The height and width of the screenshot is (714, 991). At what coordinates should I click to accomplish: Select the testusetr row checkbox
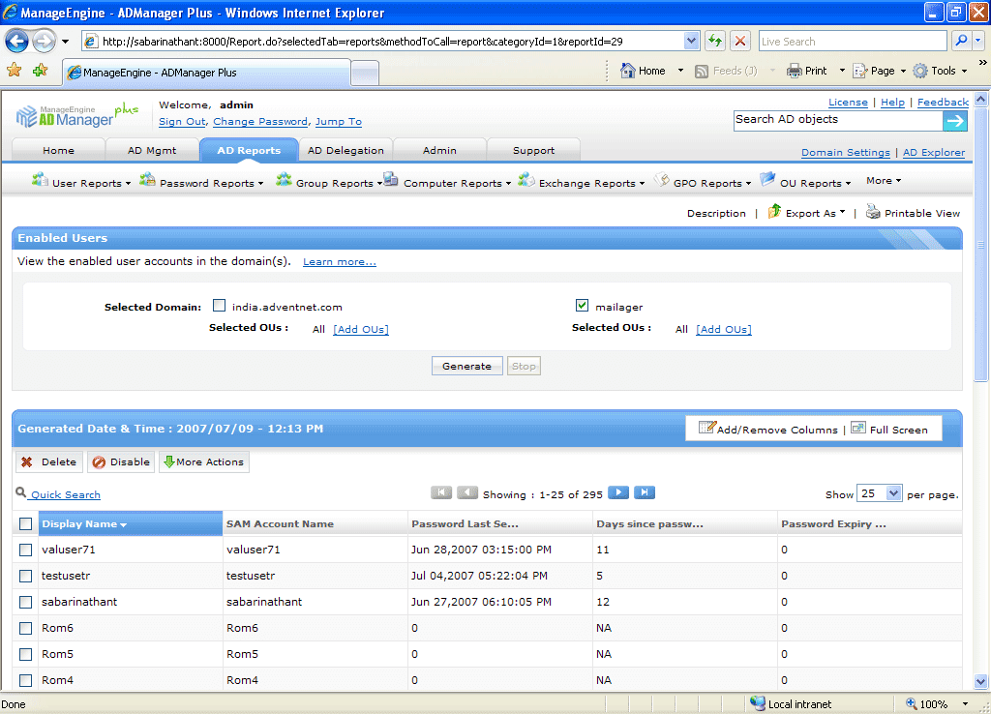click(25, 577)
